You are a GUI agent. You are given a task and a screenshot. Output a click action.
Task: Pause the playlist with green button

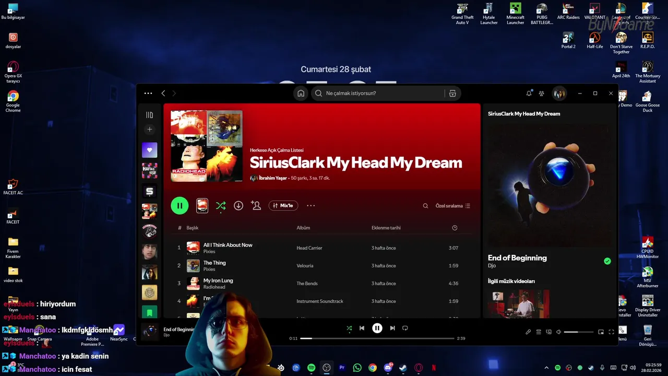coord(180,206)
